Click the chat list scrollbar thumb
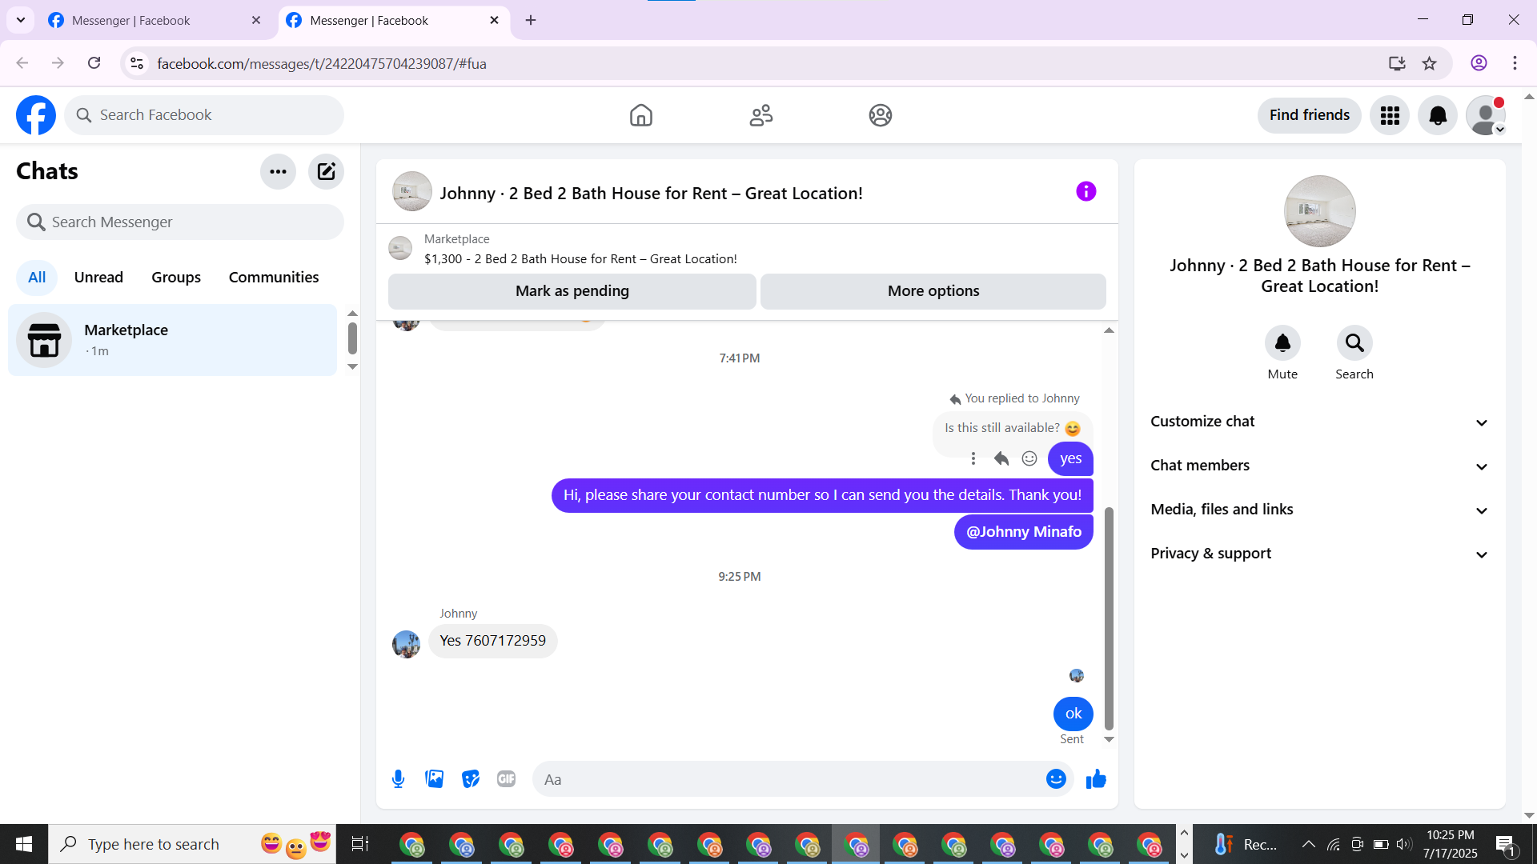This screenshot has height=864, width=1537. (352, 338)
